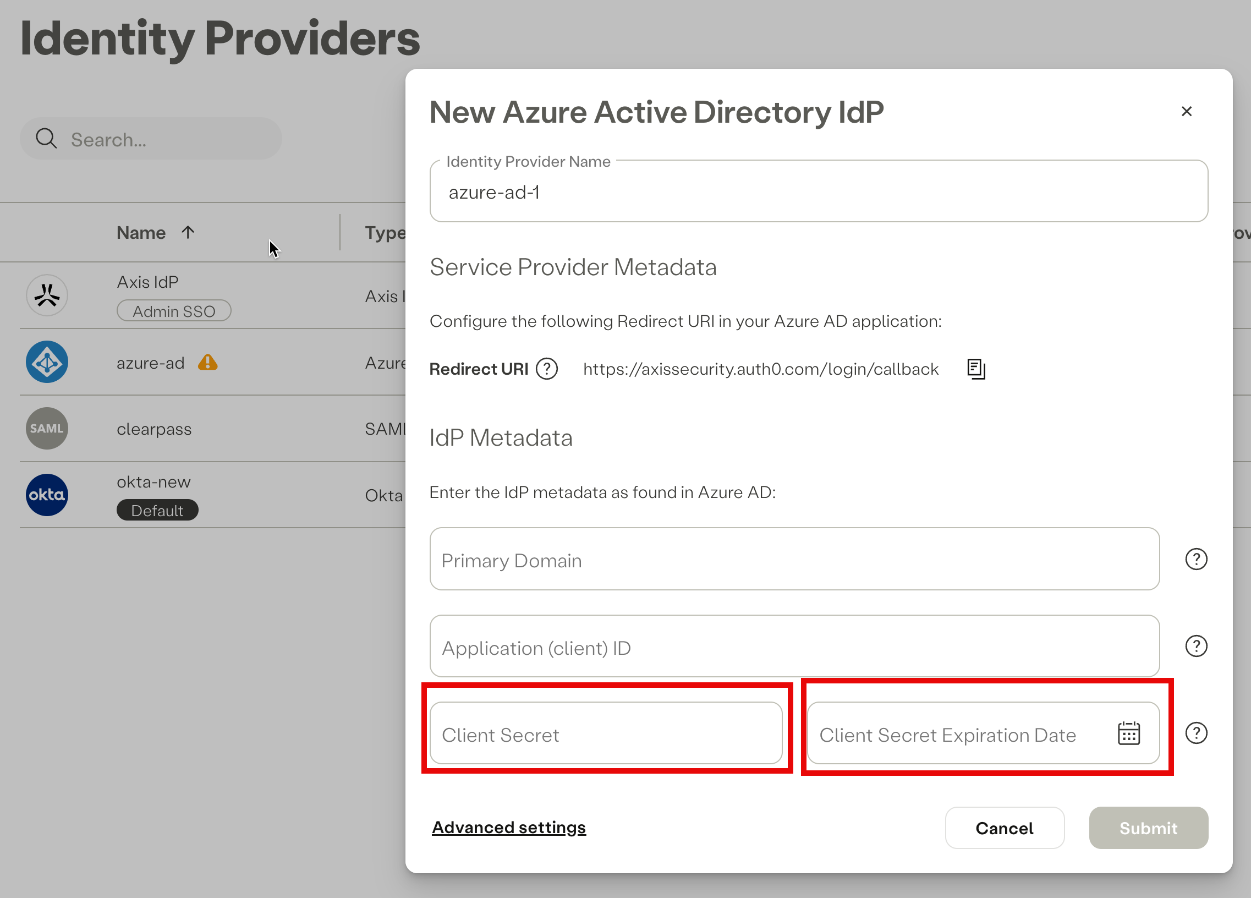Click the search magnifier icon
Image resolution: width=1251 pixels, height=898 pixels.
click(46, 139)
